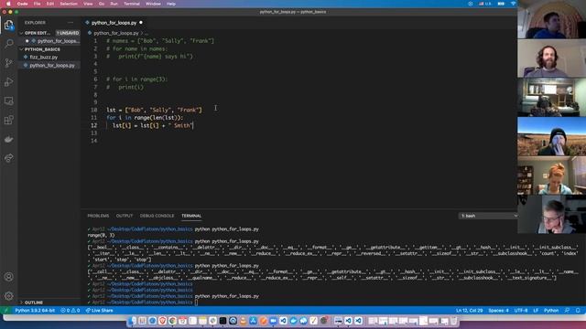This screenshot has width=586, height=329.
Task: Open the Remote Explorer view
Action: tap(9, 101)
